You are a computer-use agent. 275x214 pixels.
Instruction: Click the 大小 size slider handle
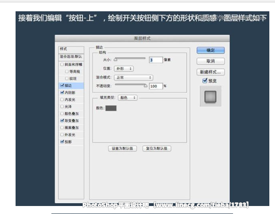pyautogui.click(x=116, y=59)
